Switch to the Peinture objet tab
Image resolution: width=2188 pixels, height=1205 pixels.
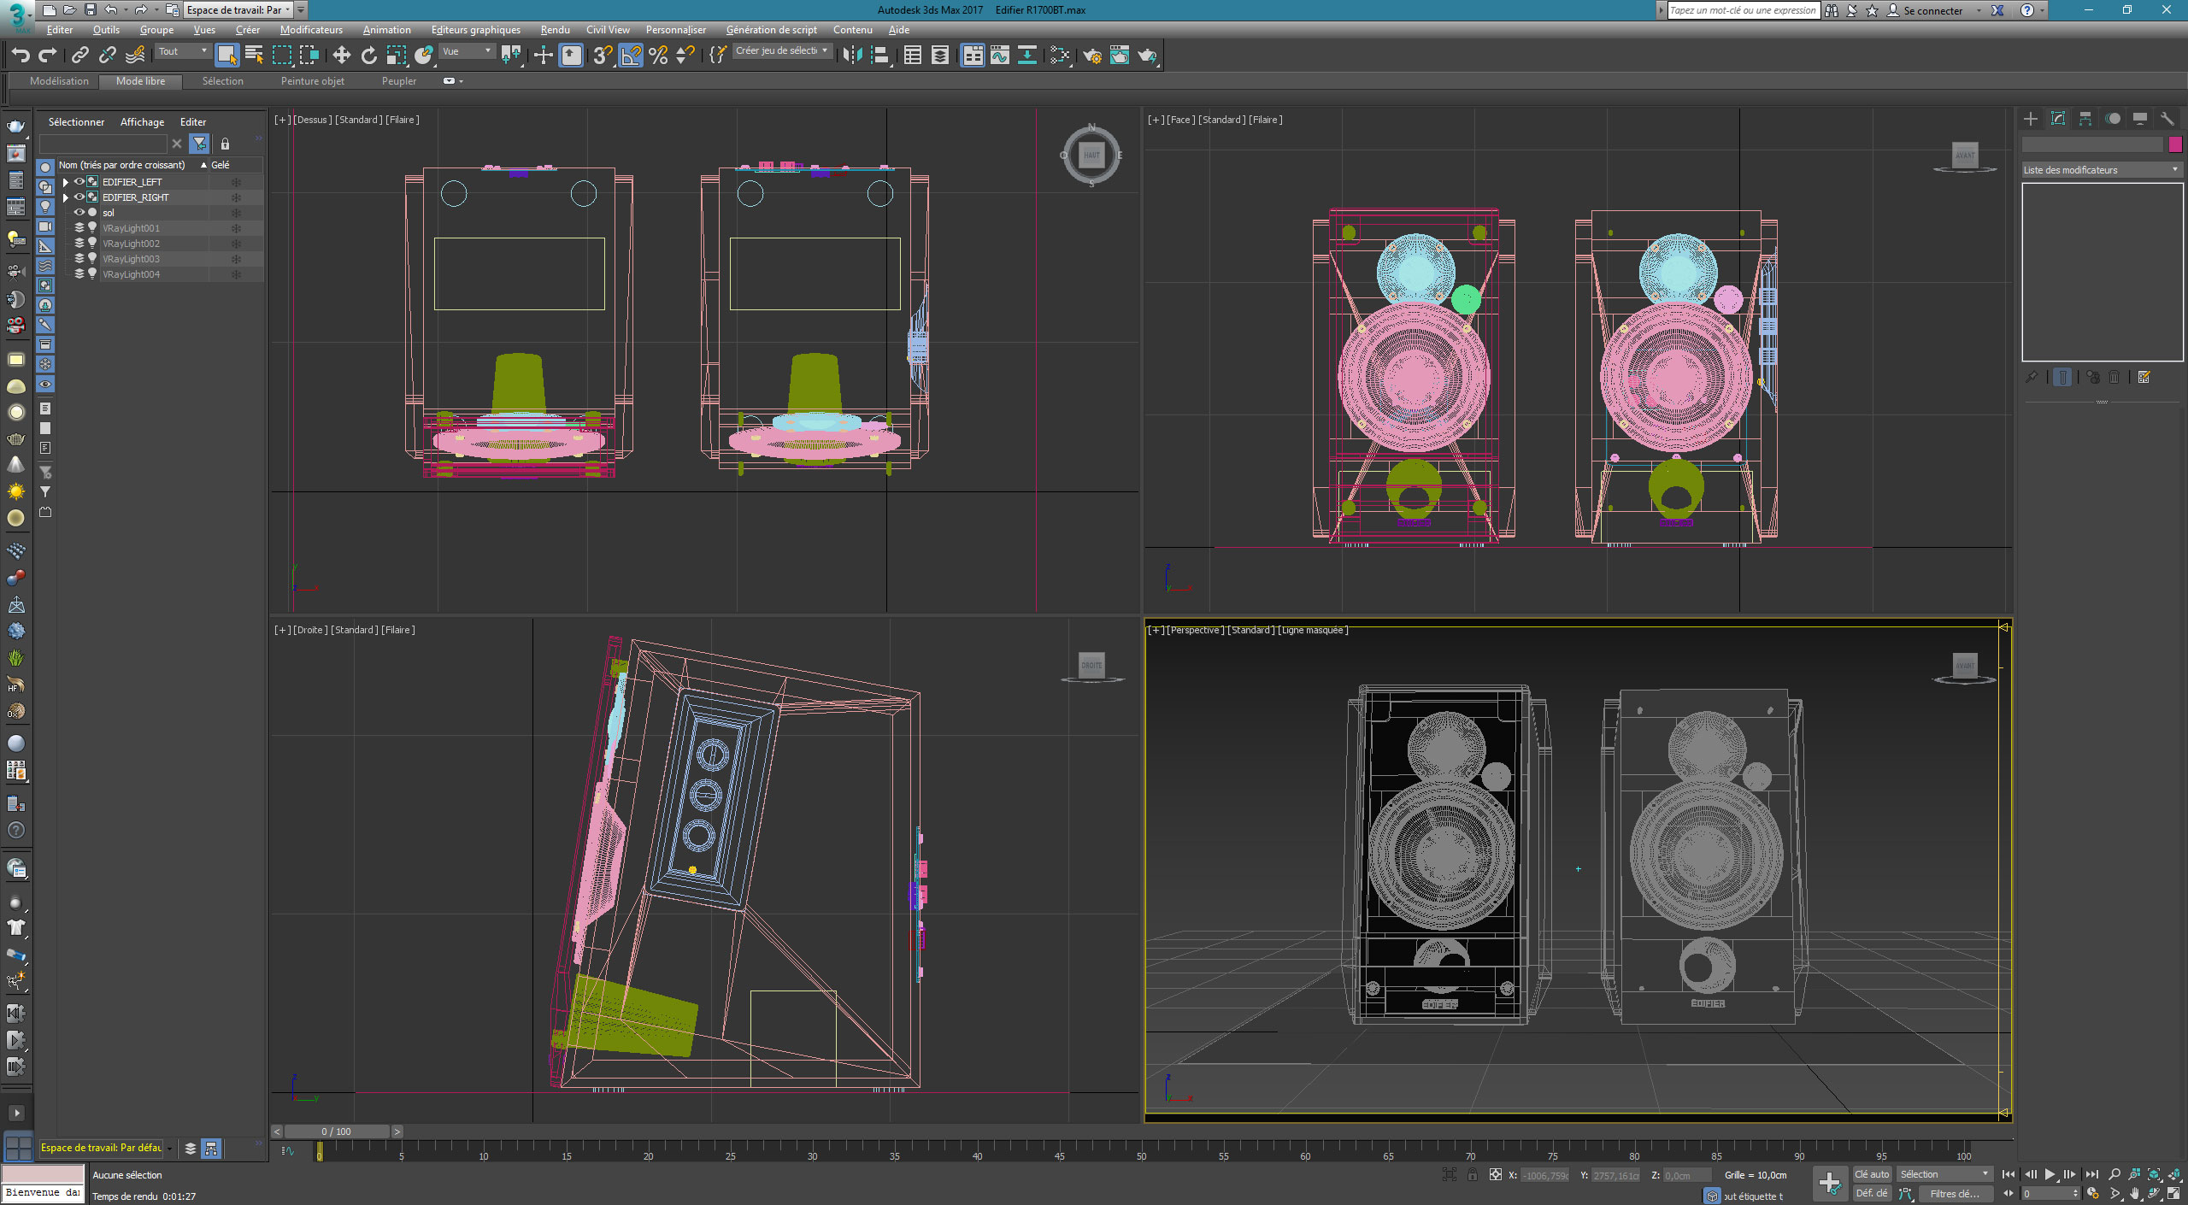tap(313, 81)
